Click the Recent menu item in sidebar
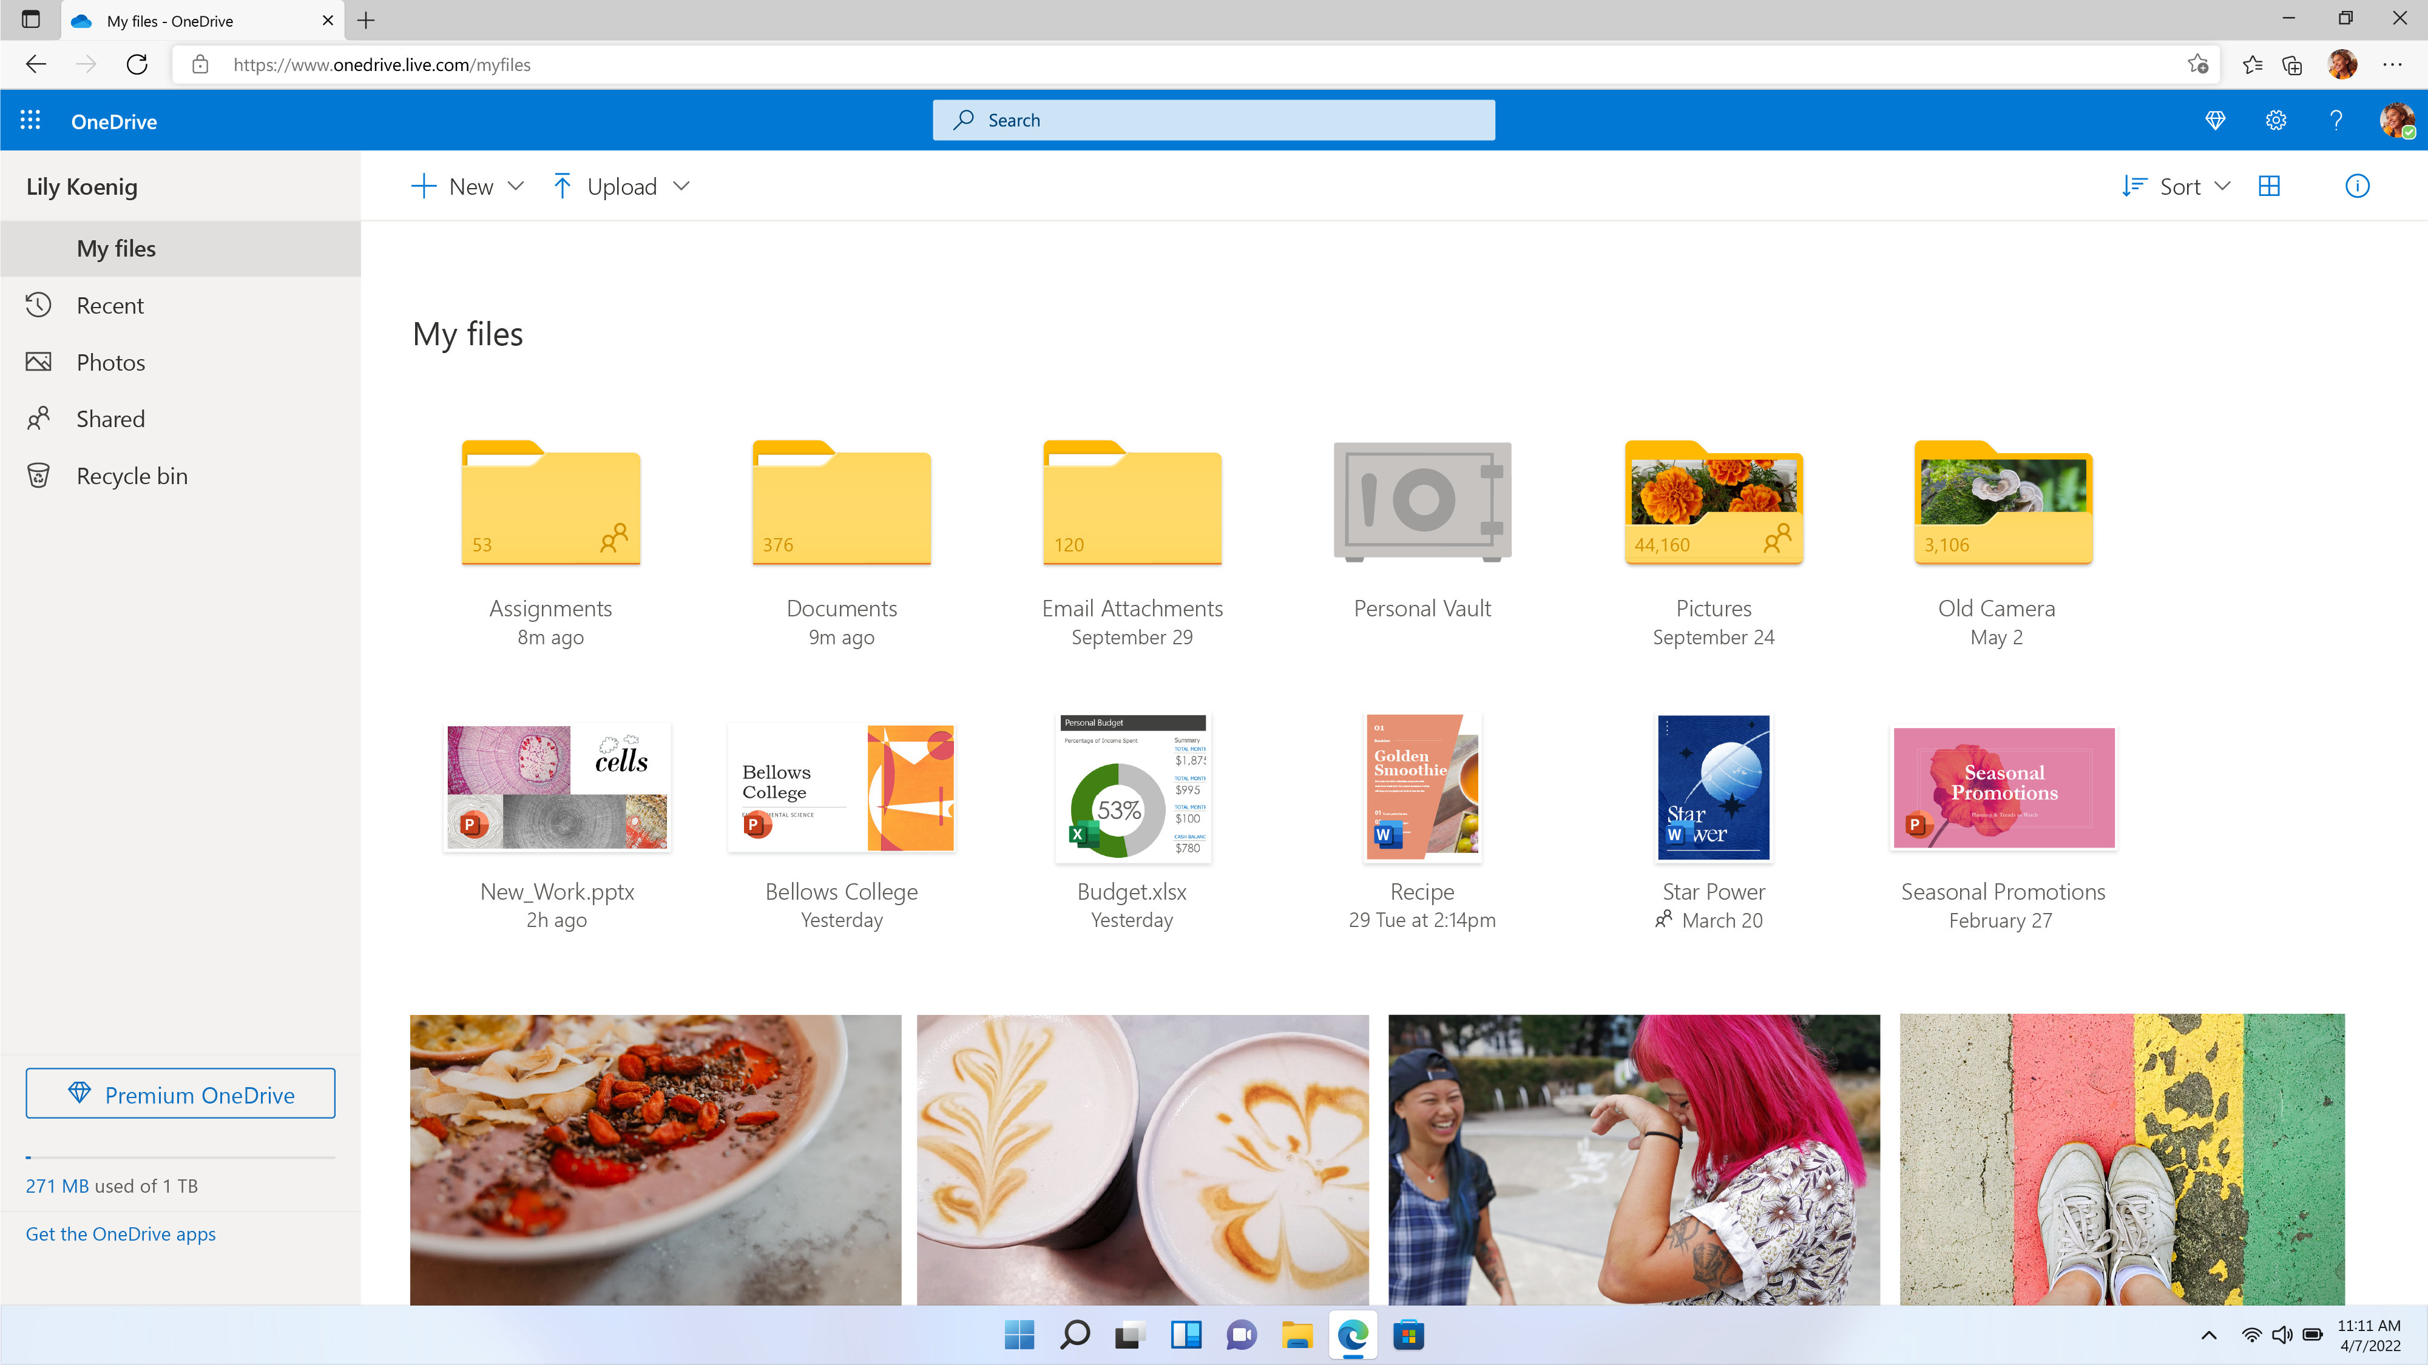This screenshot has height=1365, width=2428. (x=109, y=305)
